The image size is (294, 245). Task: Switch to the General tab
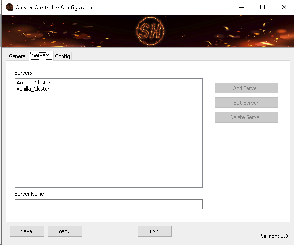(18, 56)
